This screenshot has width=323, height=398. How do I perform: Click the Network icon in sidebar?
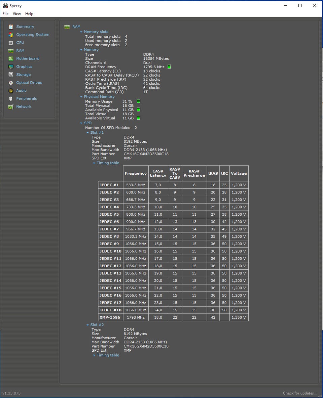[11, 107]
